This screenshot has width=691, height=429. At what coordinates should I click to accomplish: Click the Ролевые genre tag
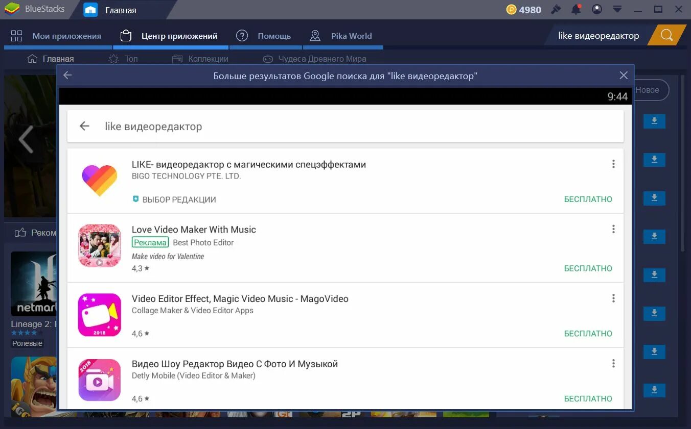coord(27,343)
